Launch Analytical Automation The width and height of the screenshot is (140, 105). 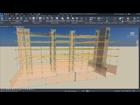[26, 19]
